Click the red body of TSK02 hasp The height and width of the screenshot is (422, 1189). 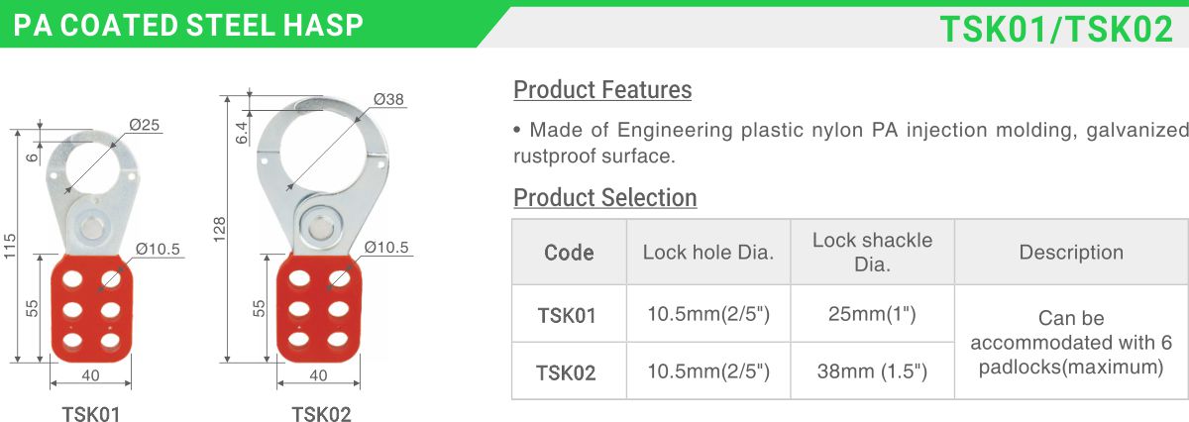point(317,308)
